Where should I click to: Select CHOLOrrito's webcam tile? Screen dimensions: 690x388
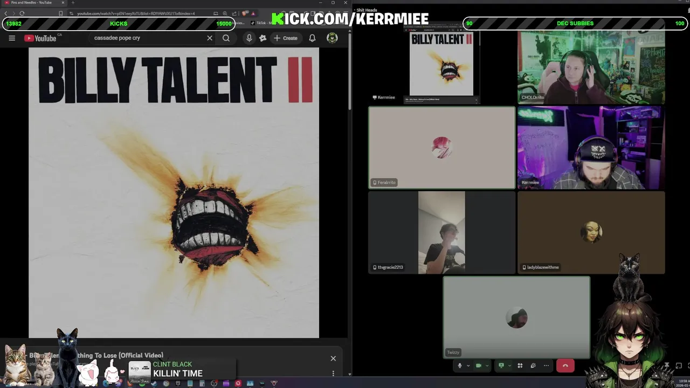[591, 67]
